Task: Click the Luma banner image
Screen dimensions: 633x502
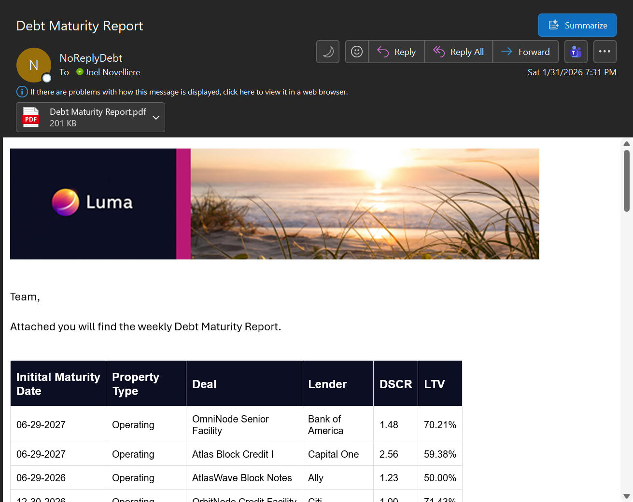Action: [365, 204]
